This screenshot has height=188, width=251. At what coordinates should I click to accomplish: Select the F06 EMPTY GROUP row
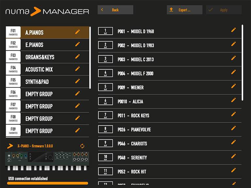click(47, 94)
